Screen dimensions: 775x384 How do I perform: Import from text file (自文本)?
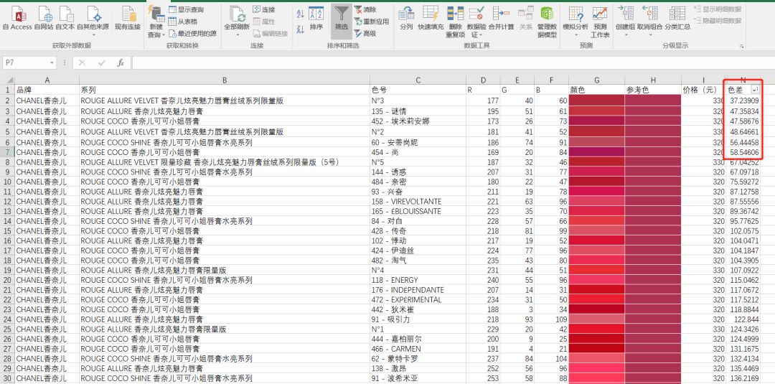point(65,19)
